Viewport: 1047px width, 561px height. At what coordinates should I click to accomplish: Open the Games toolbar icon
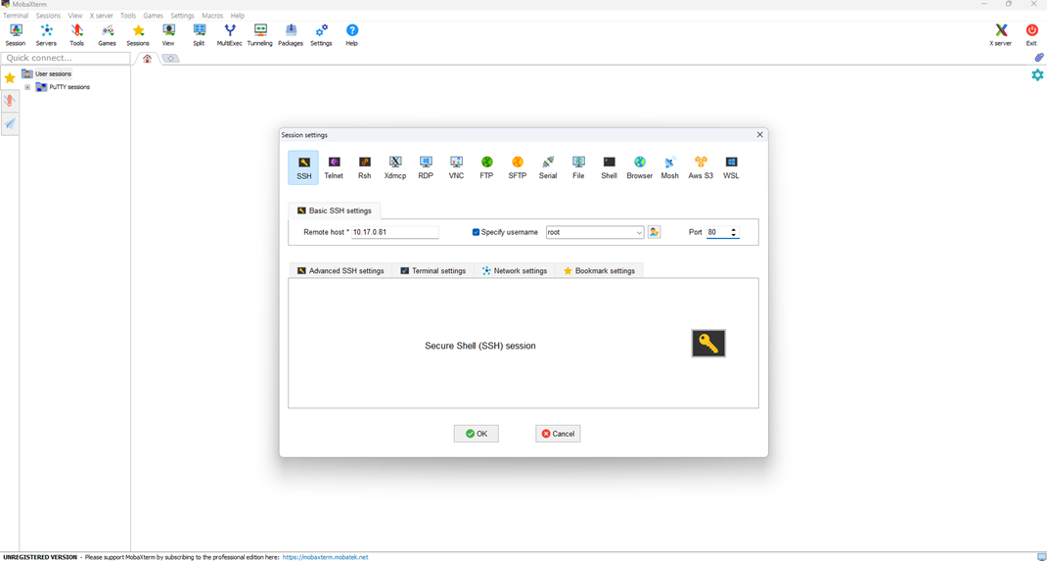pos(107,34)
